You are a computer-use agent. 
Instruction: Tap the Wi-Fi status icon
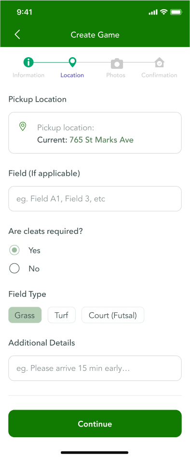(164, 12)
